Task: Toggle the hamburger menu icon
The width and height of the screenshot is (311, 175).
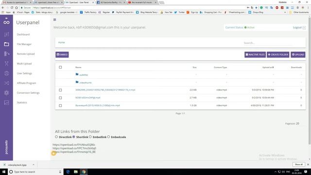Action: click(x=55, y=19)
